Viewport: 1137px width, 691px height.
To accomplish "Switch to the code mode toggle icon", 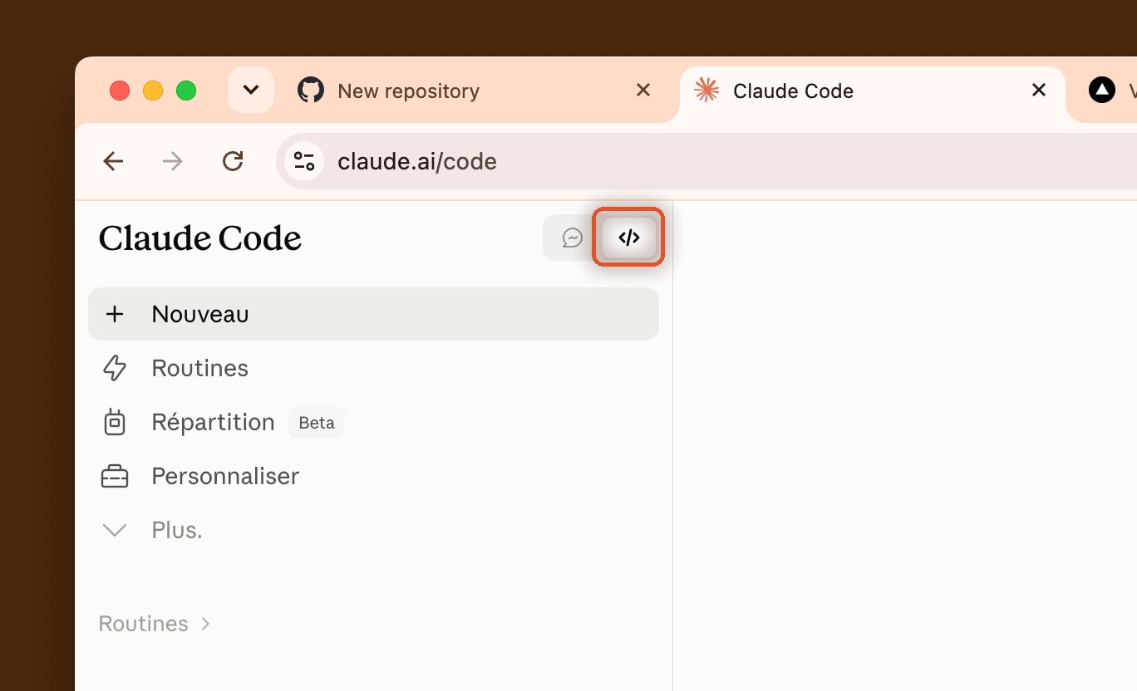I will coord(629,238).
